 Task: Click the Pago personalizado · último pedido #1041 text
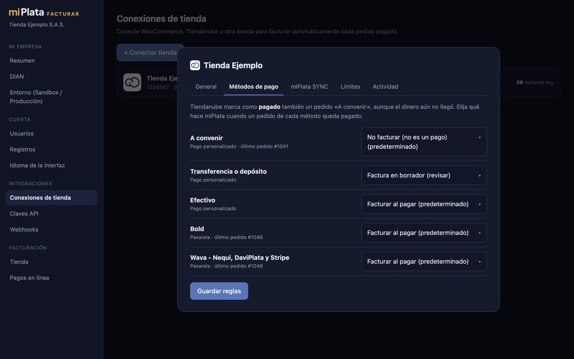coord(239,146)
